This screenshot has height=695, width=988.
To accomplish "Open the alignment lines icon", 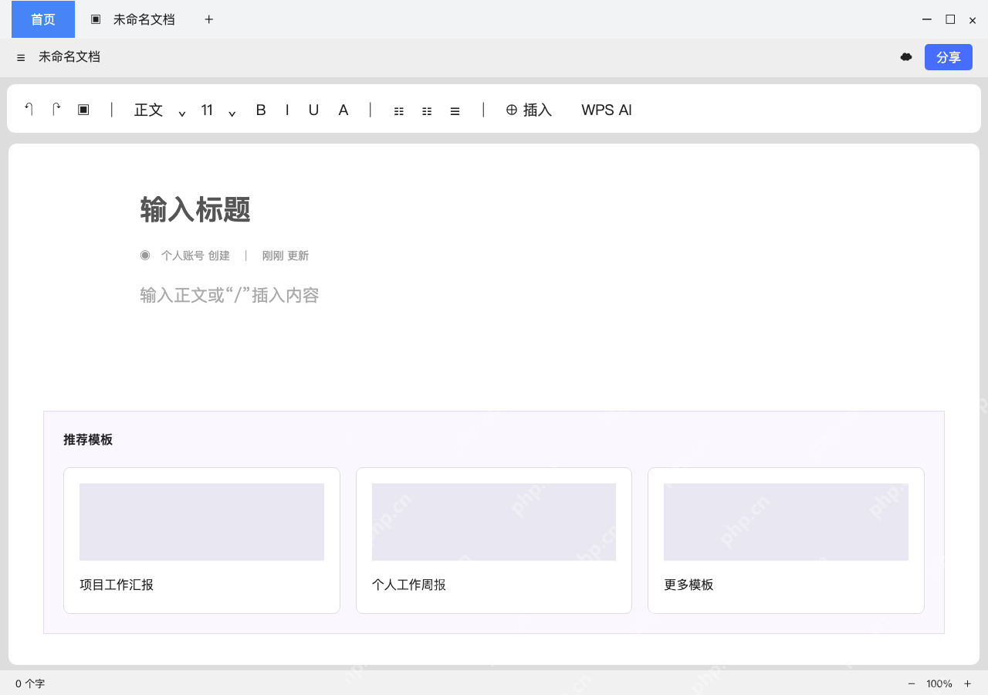I will point(455,111).
